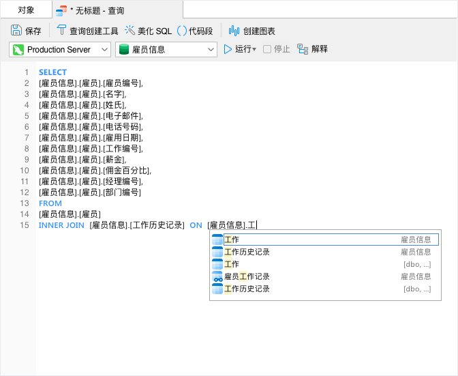Click the Production Server connection icon
Viewport: 458px width, 376px height.
(x=18, y=50)
